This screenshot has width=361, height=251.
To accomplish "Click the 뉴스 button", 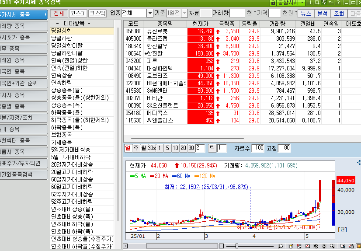I will pyautogui.click(x=306, y=14).
